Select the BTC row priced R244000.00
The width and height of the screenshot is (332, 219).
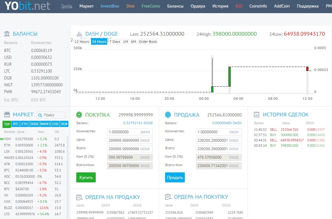pos(34,170)
